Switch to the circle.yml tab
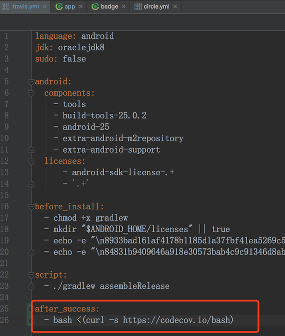This screenshot has height=336, width=285. click(x=156, y=6)
